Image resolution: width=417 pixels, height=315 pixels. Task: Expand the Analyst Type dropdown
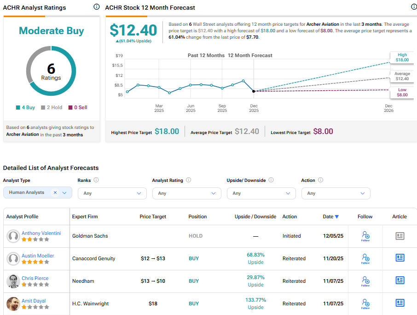click(65, 193)
